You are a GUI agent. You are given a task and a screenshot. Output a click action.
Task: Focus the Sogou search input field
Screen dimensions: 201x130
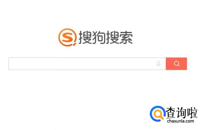87,64
